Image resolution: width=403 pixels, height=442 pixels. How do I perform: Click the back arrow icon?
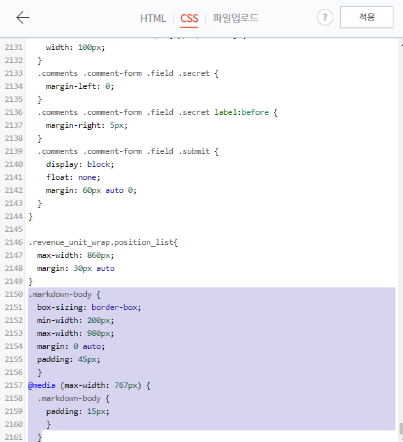point(23,18)
